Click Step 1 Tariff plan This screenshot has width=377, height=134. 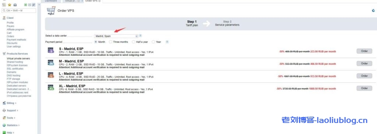pyautogui.click(x=192, y=23)
